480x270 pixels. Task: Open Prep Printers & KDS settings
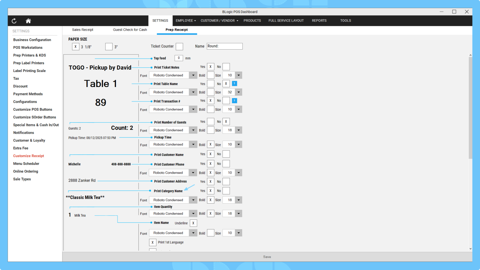point(30,55)
